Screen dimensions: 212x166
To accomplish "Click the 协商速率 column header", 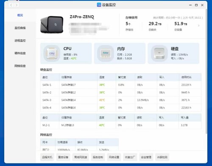I will (x=63, y=142).
